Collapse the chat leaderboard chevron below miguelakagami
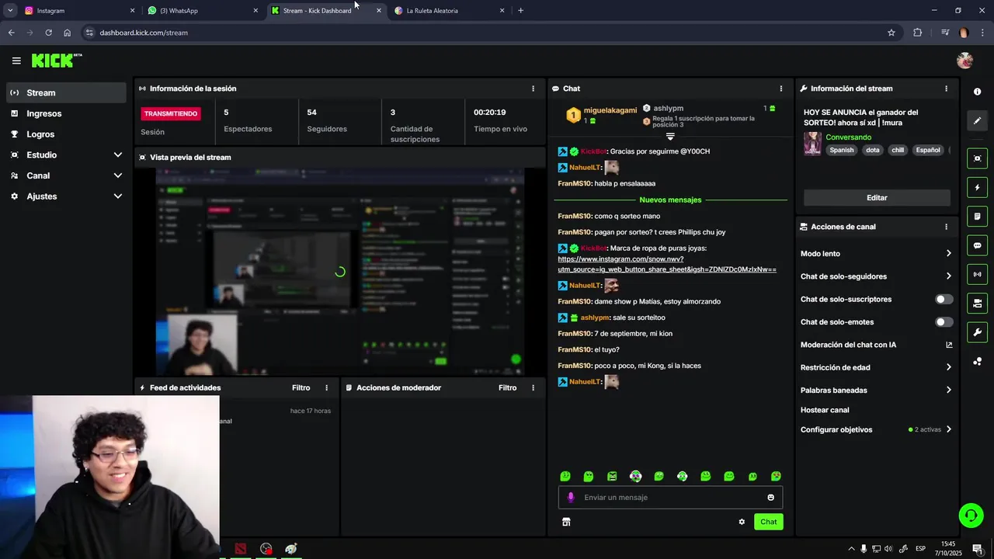 670,137
